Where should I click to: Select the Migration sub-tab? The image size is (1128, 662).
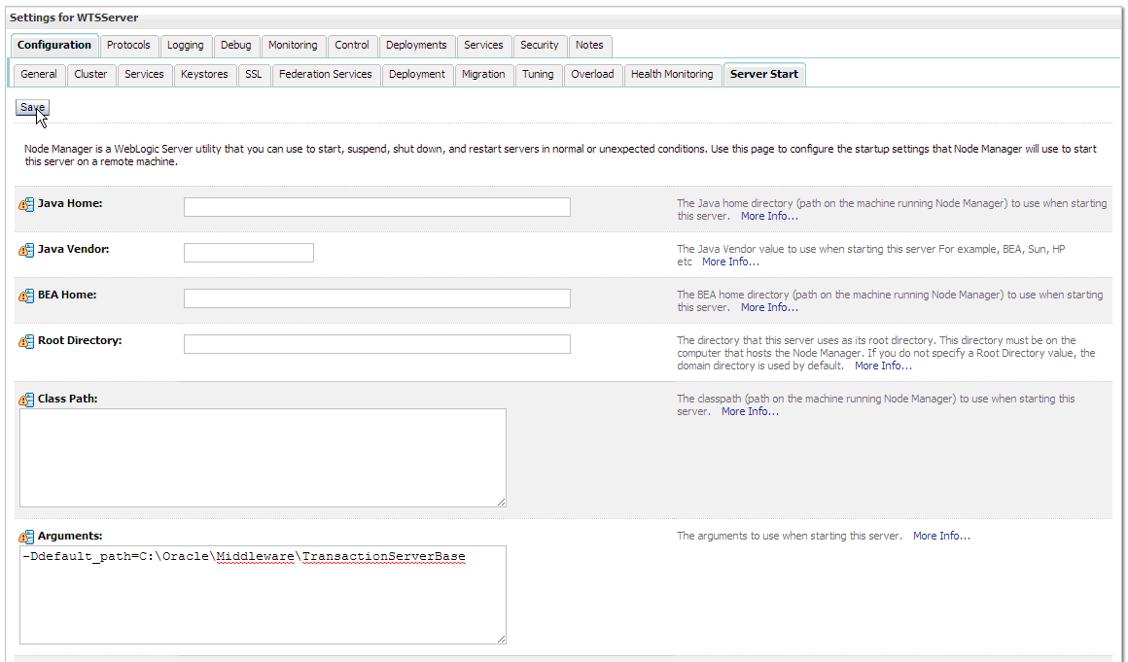pos(483,75)
